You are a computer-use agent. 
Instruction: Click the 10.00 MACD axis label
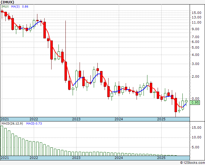[x=197, y=137]
